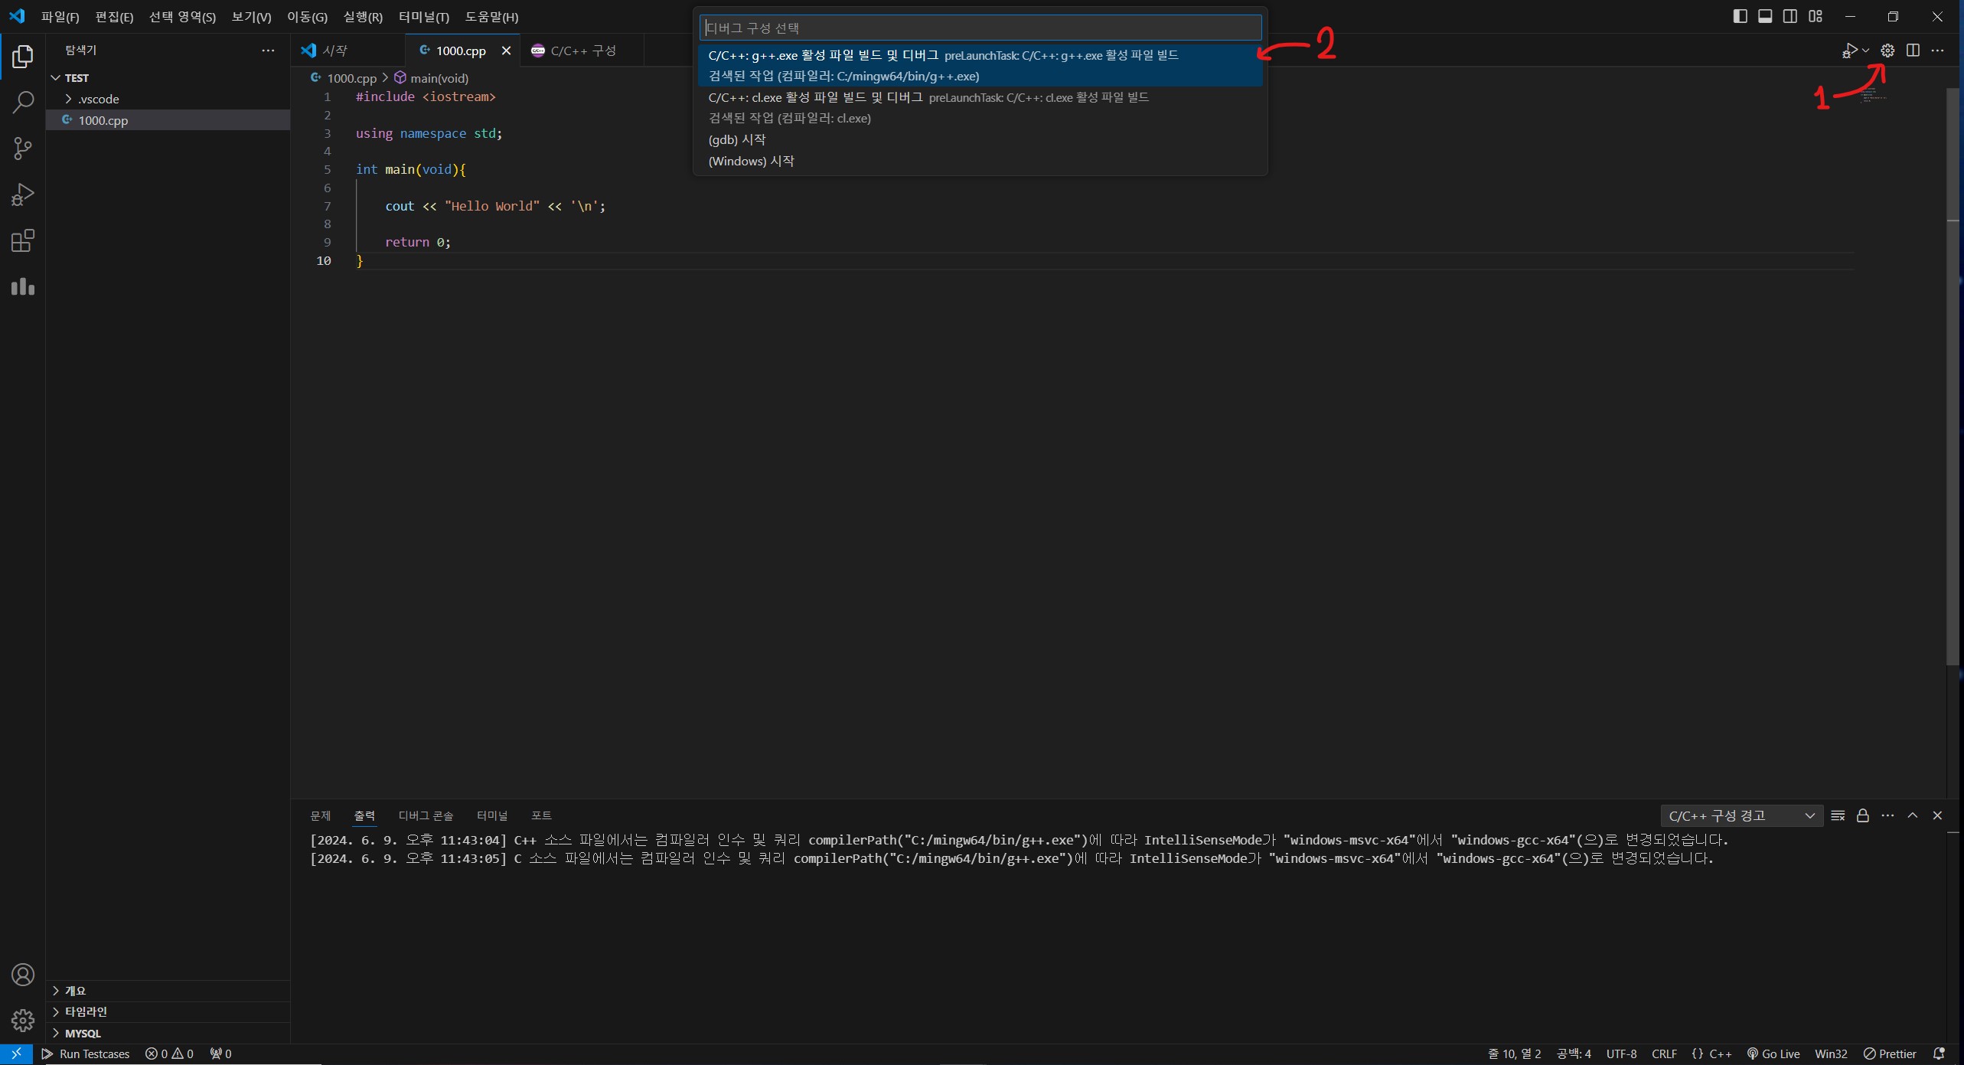Expand the 타임라인 section
Viewport: 1964px width, 1065px height.
86,1011
